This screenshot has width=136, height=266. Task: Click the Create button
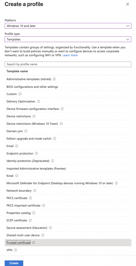pos(14,263)
